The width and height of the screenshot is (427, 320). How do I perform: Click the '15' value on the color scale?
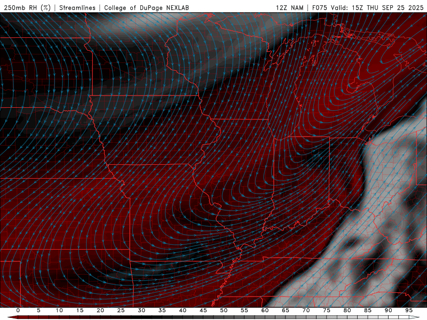click(80, 310)
